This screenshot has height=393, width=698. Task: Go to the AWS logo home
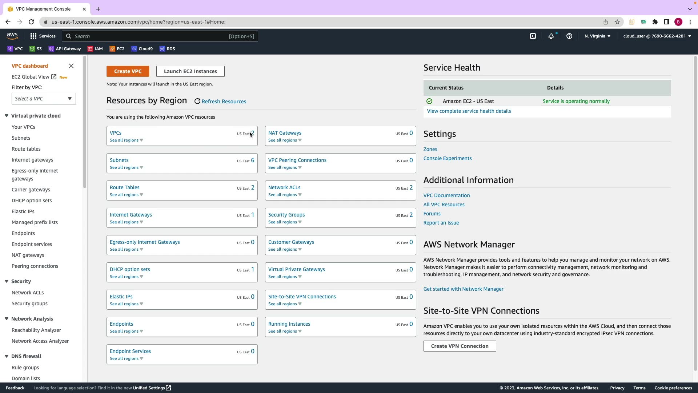pos(12,36)
